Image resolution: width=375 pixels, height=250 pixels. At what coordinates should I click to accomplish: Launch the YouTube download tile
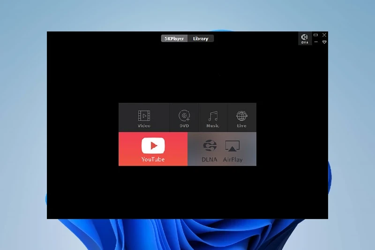click(x=153, y=149)
